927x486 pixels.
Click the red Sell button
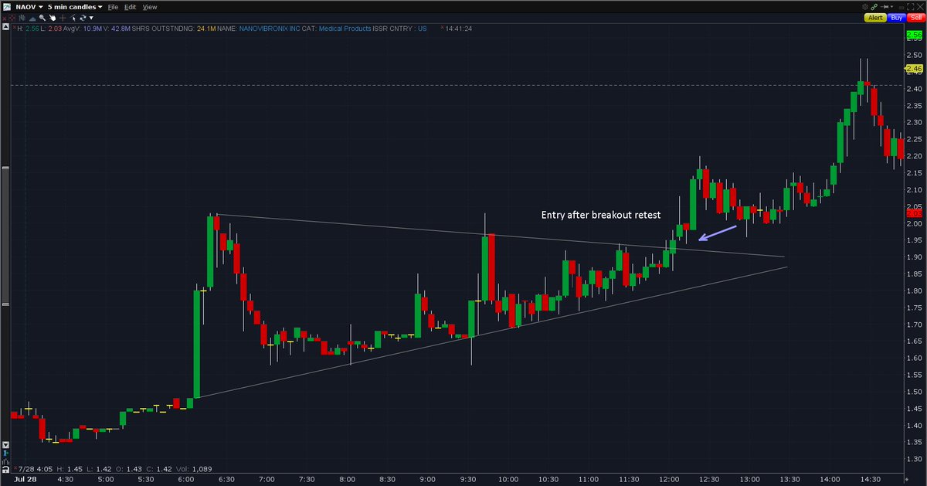coord(916,18)
